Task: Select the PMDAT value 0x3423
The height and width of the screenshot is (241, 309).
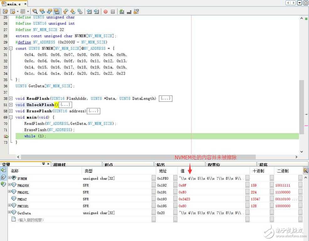Action: point(185,199)
